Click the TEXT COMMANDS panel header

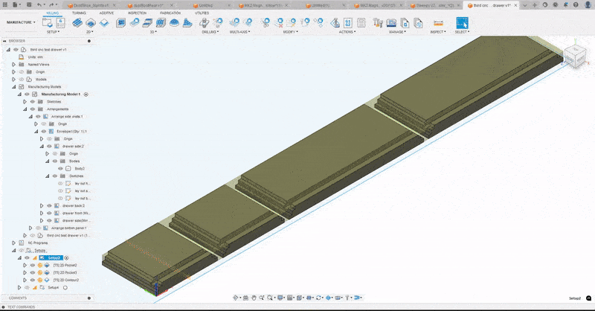coord(22,307)
